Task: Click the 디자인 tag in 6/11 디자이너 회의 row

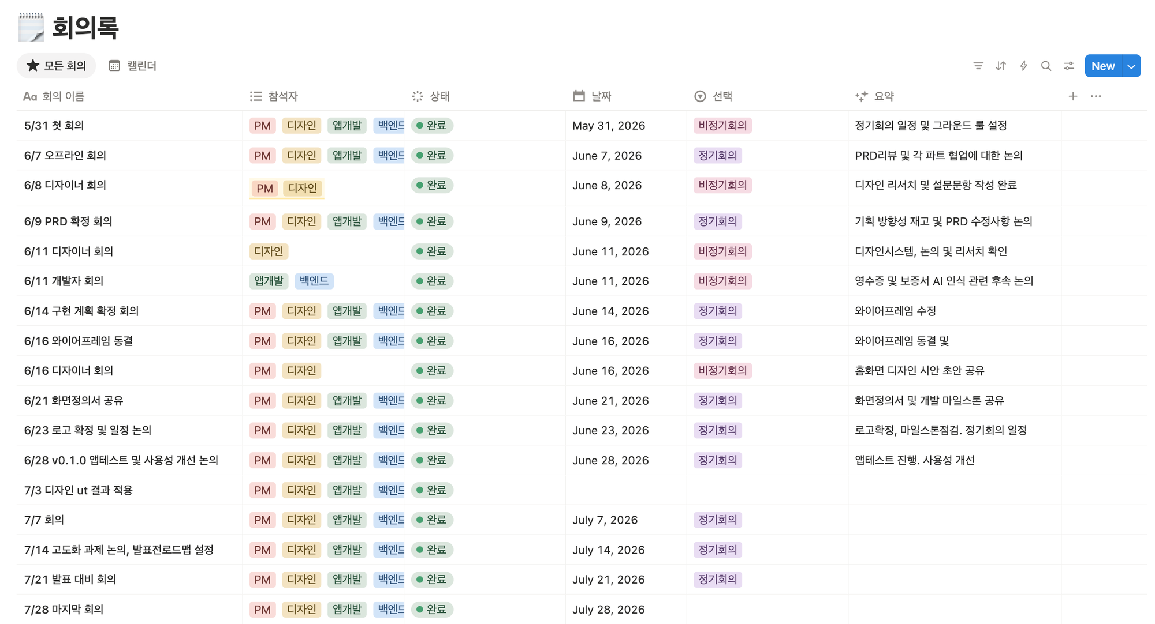Action: 269,251
